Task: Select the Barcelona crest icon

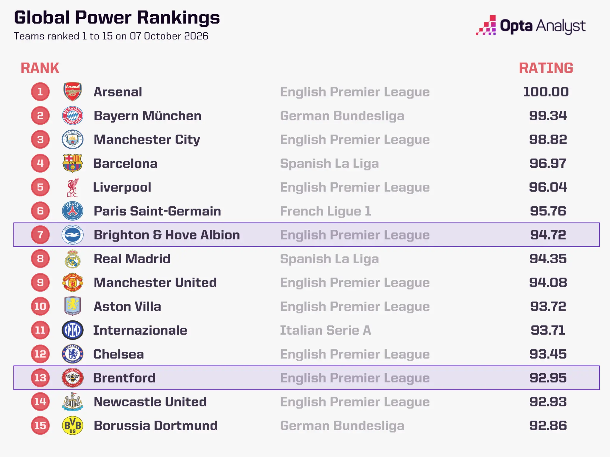Action: point(72,163)
